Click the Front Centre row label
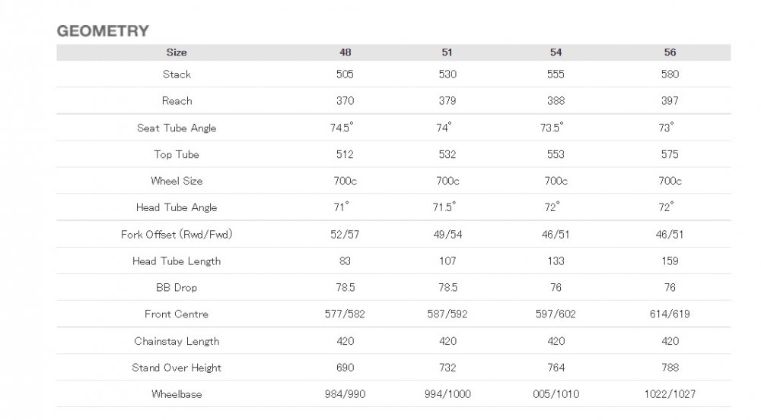The image size is (761, 420). pos(177,314)
